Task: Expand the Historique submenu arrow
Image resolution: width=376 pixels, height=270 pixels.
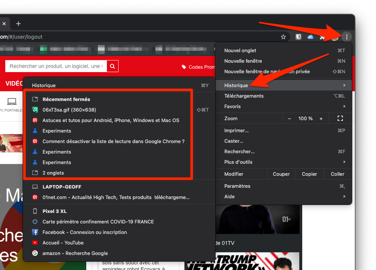Action: [344, 85]
